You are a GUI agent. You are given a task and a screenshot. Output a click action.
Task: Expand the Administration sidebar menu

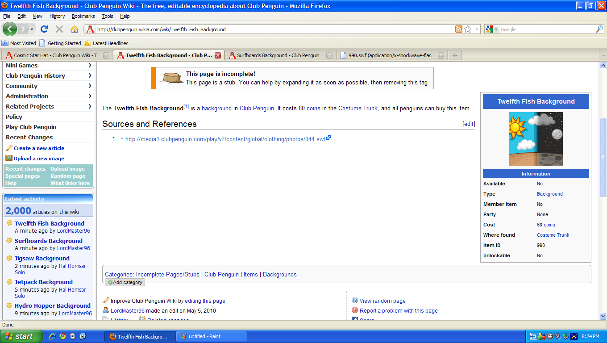(x=49, y=96)
